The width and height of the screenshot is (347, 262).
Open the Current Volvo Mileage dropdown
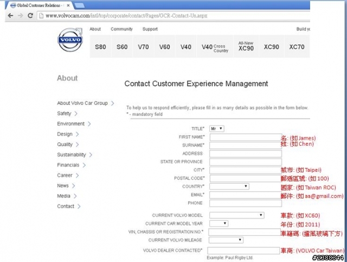coord(226,240)
